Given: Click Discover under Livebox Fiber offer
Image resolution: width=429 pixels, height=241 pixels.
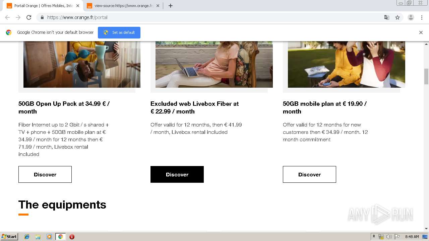Looking at the screenshot, I should click(177, 174).
